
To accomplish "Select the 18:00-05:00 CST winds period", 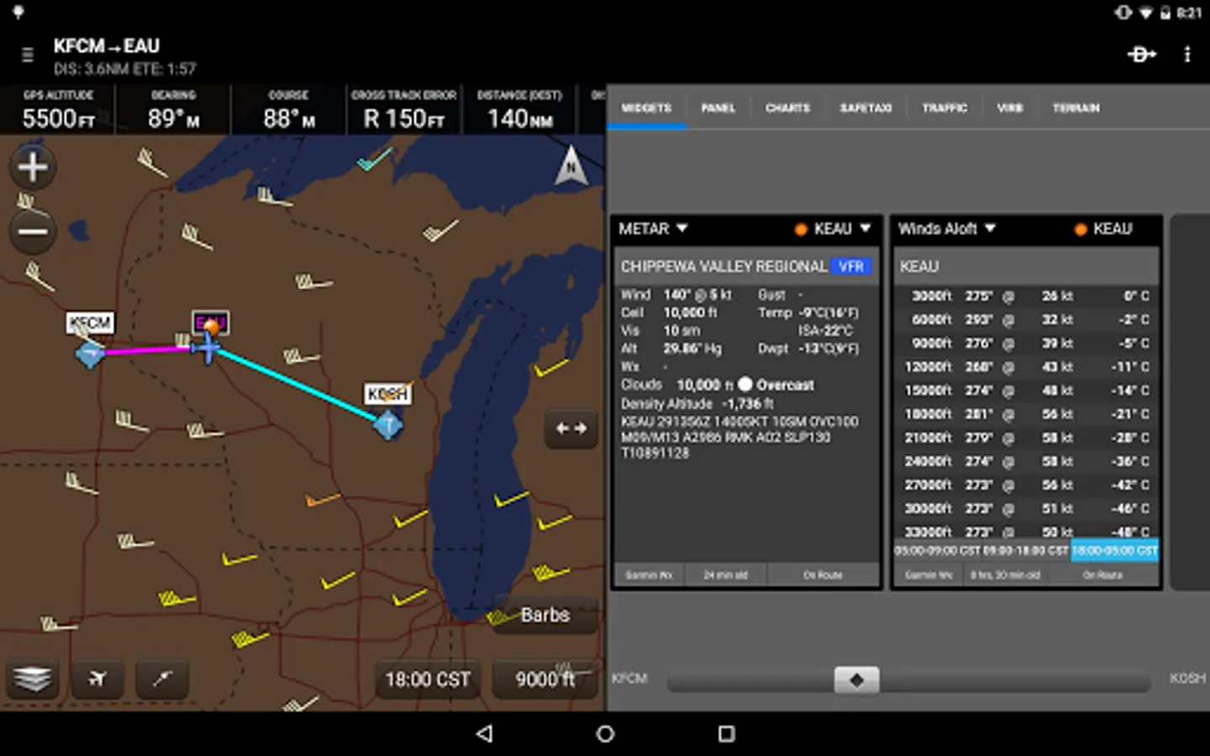I will pyautogui.click(x=1115, y=550).
